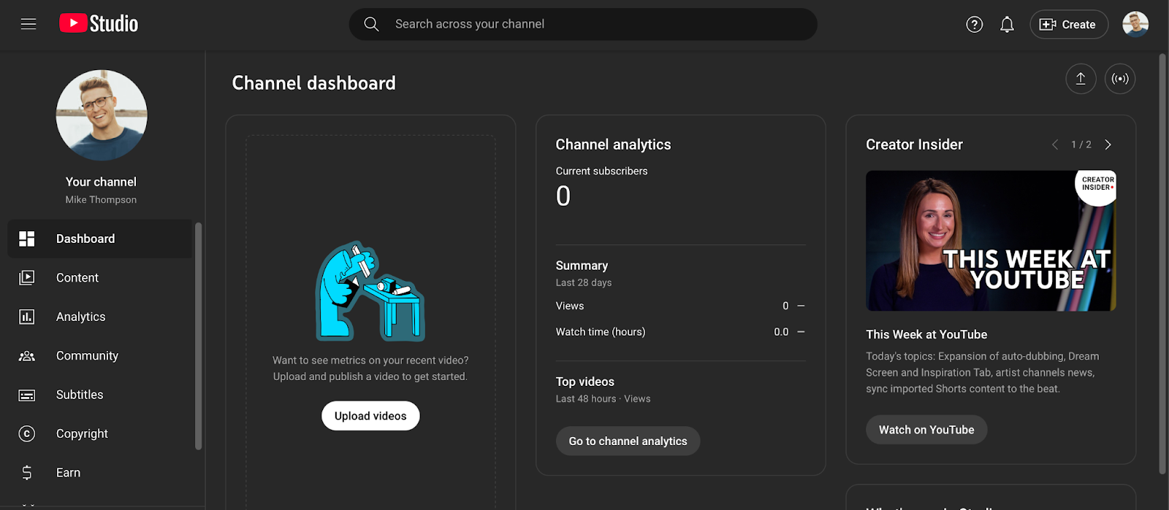
Task: Click the upload arrow icon
Action: pyautogui.click(x=1081, y=79)
